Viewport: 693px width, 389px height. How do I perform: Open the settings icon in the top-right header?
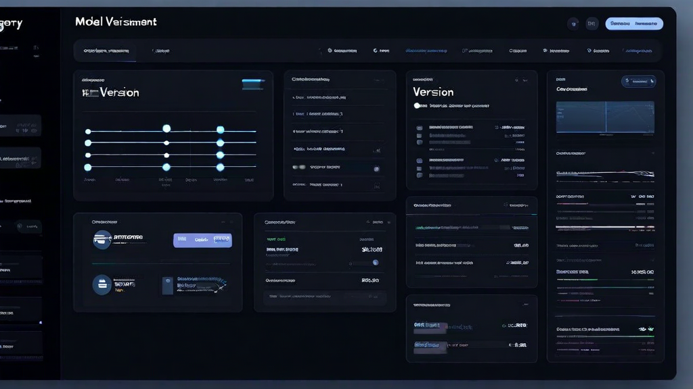coord(573,23)
